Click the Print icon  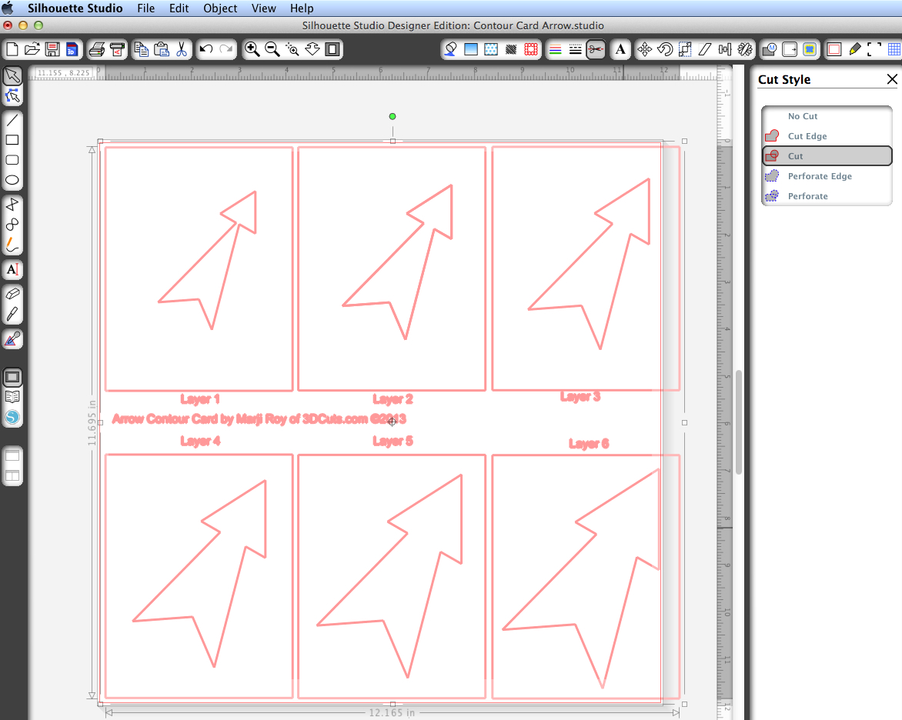point(97,49)
